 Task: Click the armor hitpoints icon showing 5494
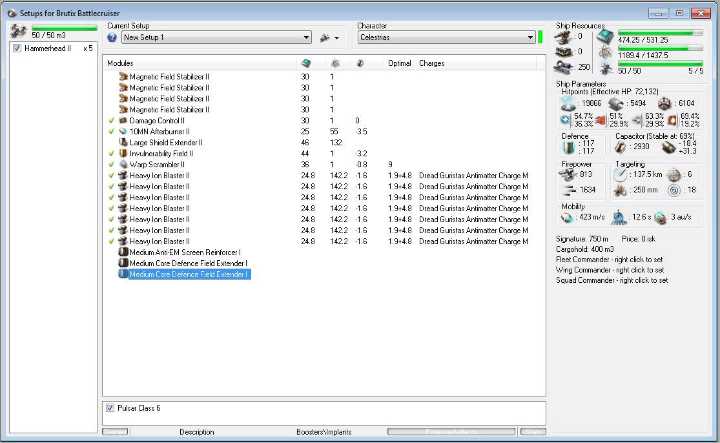click(616, 104)
